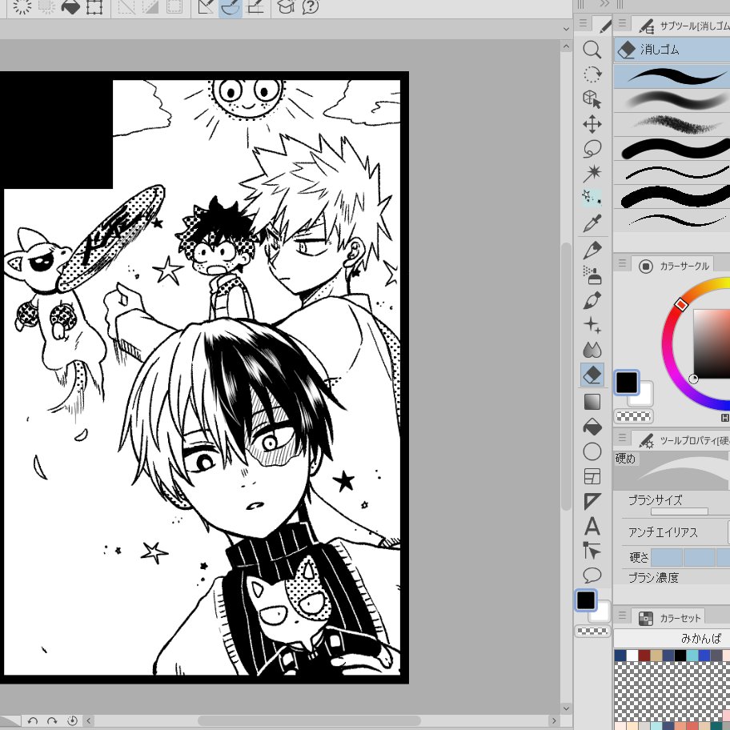Image resolution: width=730 pixels, height=730 pixels.
Task: Select the Rotate view tool
Action: [592, 74]
